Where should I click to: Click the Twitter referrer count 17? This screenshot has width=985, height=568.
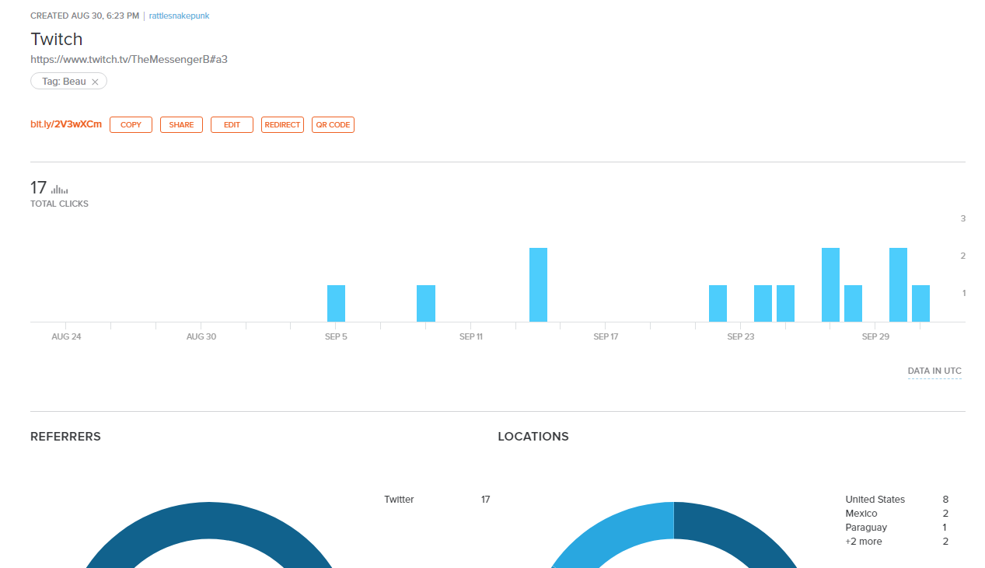(485, 500)
